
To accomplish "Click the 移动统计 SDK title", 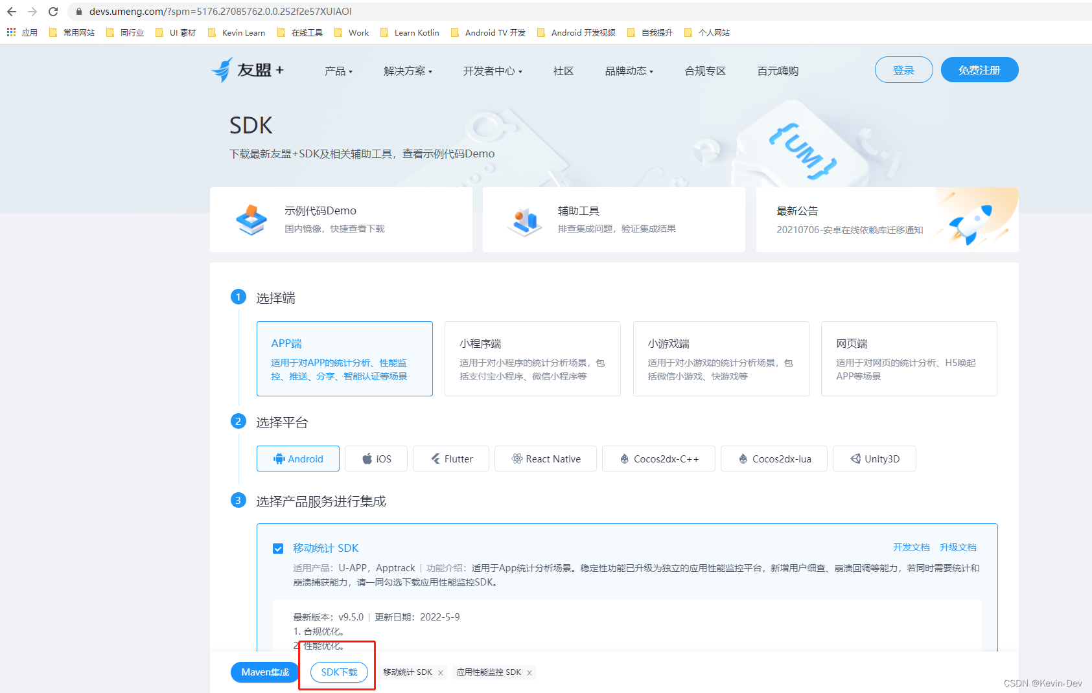I will 325,548.
